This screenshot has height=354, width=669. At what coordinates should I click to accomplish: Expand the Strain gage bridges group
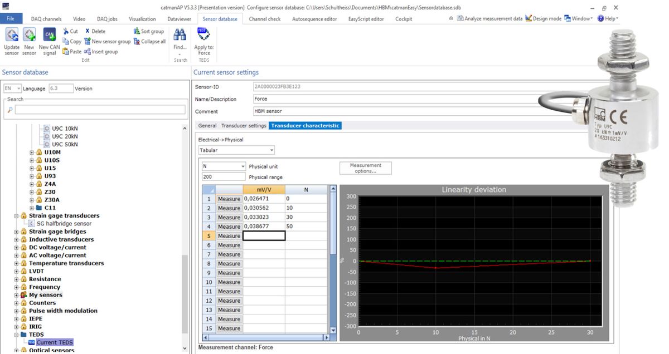pos(17,232)
